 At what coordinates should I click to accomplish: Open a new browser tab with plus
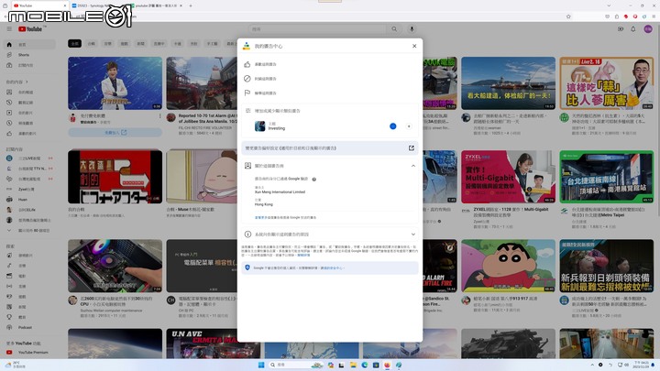click(x=191, y=5)
